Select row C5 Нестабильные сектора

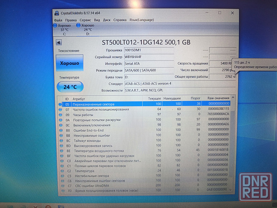(x=144, y=176)
